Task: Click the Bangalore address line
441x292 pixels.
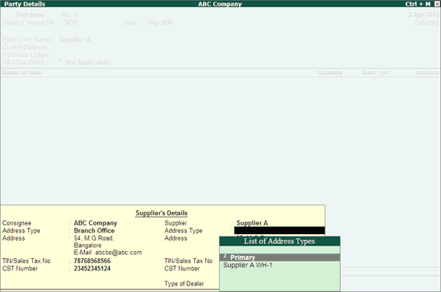Action: [x=87, y=245]
